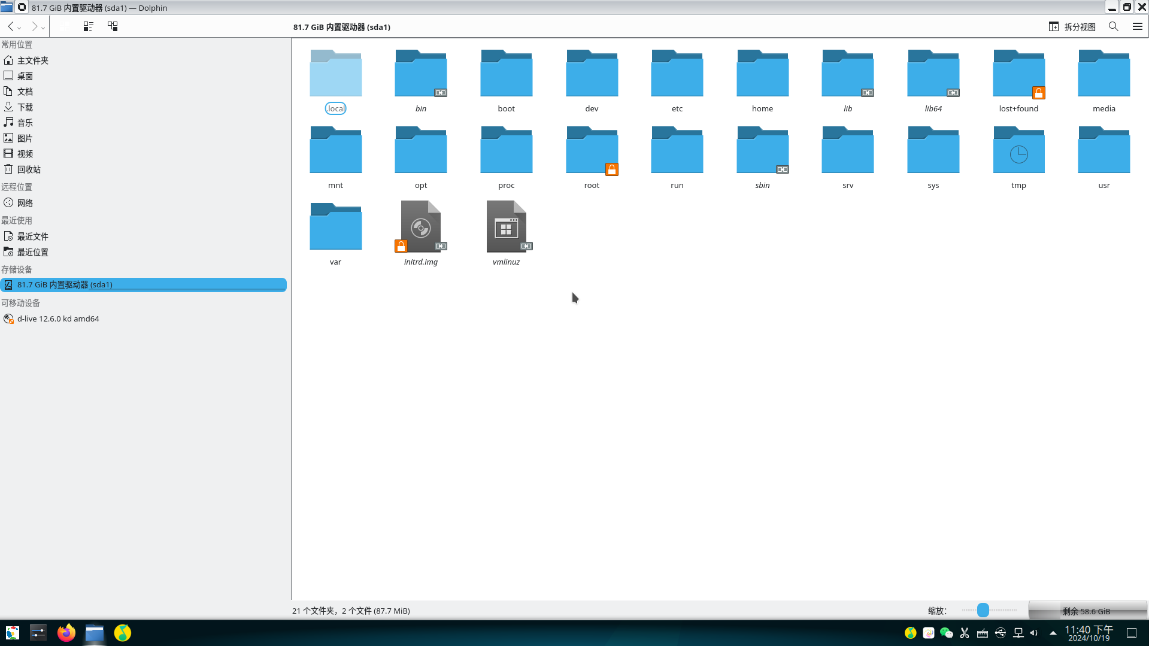
Task: Click the status text 21 个文件夹,2 个文件
Action: coord(351,611)
